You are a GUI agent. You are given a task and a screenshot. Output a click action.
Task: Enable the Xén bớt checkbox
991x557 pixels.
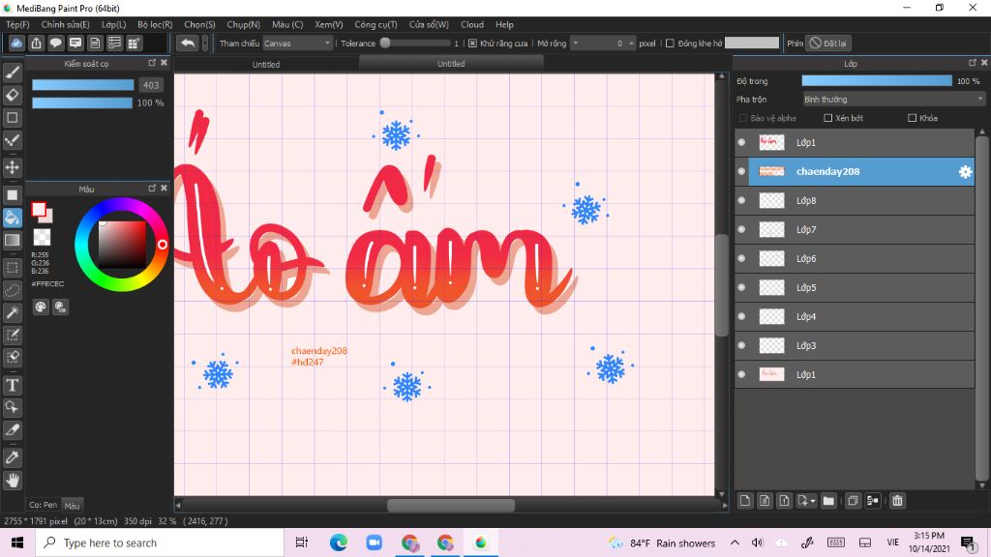(x=828, y=118)
